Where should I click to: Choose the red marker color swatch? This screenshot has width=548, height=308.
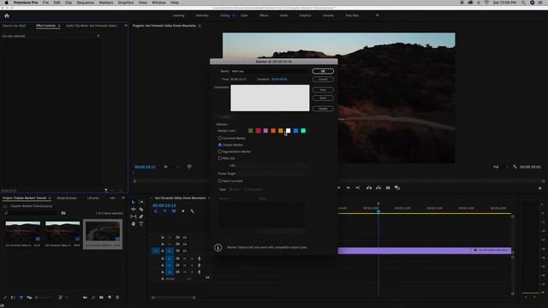(258, 131)
